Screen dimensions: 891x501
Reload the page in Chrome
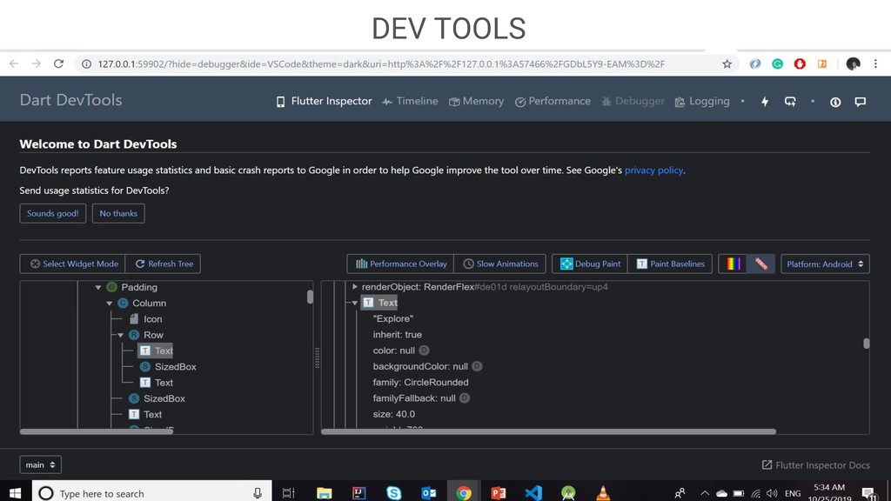[x=58, y=63]
